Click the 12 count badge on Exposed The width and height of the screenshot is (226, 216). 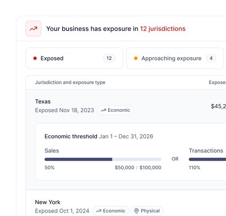point(109,58)
